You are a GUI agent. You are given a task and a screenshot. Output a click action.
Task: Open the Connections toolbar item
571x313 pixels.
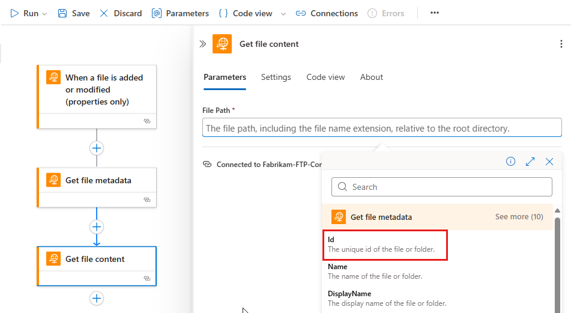(327, 13)
